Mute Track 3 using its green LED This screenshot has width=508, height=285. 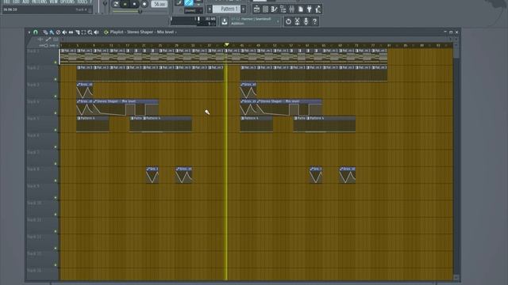(56, 97)
